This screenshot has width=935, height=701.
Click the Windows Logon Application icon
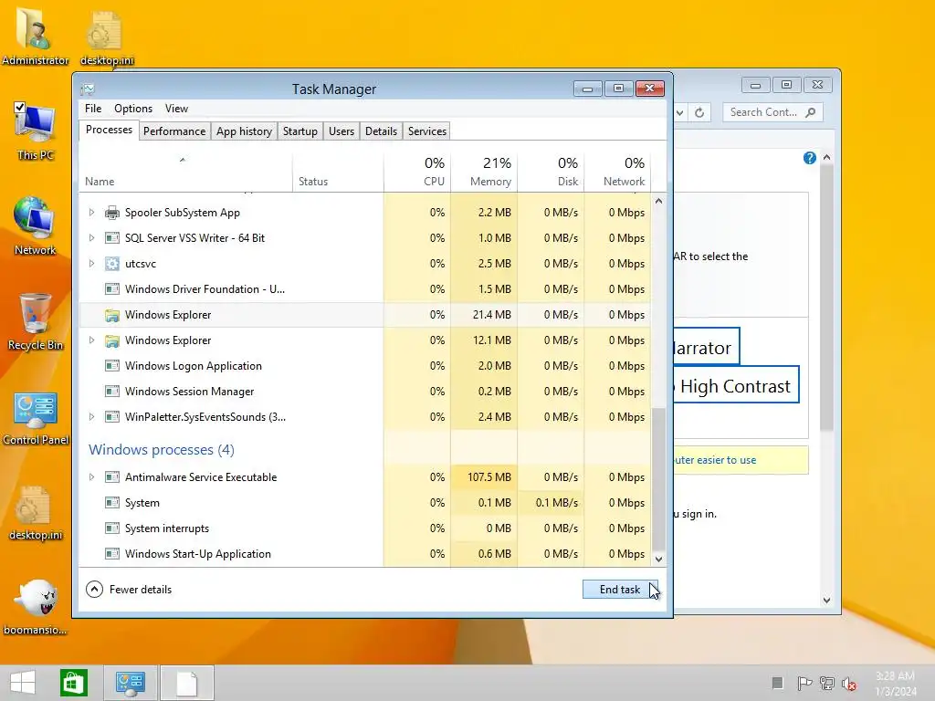point(112,366)
